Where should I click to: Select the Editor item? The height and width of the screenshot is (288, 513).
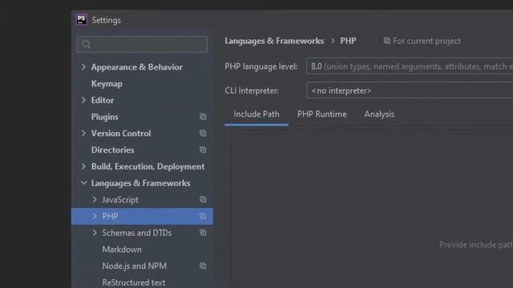[103, 100]
